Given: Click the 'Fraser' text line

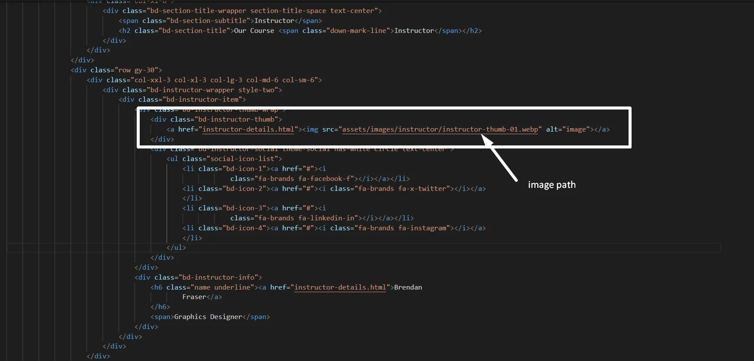Looking at the screenshot, I should tap(194, 297).
